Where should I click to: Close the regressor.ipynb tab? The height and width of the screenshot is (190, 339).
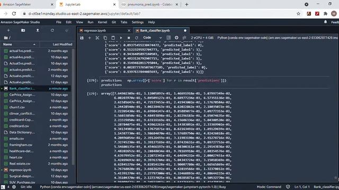pos(129,31)
